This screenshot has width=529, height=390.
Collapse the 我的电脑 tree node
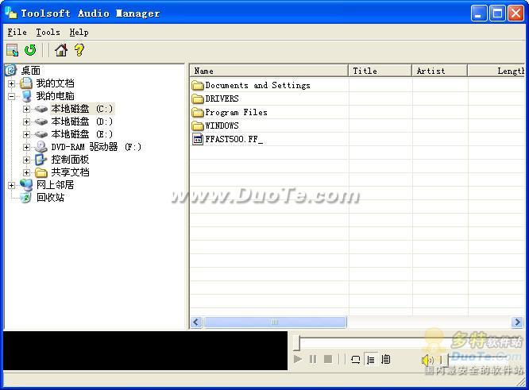click(11, 96)
